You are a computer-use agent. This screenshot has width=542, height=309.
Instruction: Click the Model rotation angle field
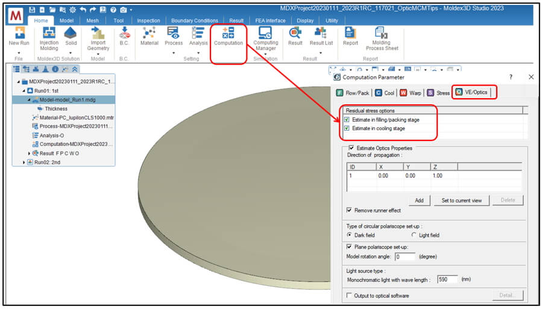(405, 257)
